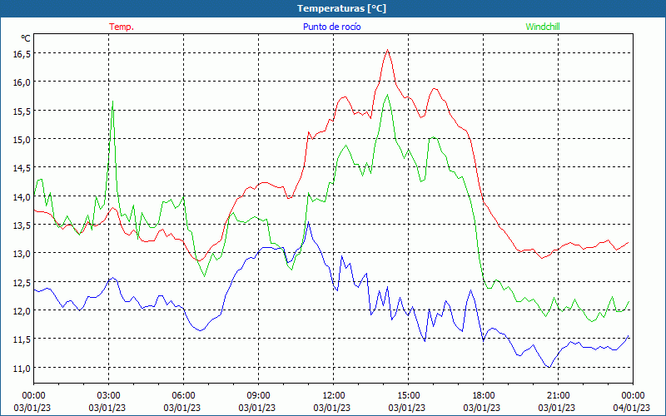Click the red temperature line's highest peak

tap(387, 51)
